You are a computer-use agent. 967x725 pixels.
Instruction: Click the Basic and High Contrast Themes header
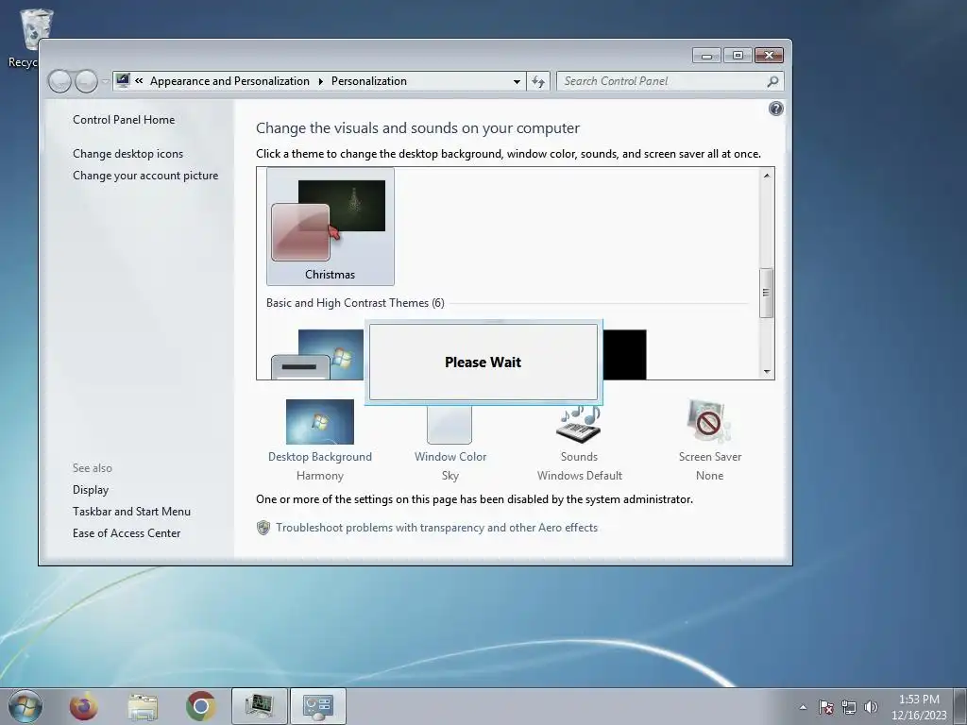[355, 303]
